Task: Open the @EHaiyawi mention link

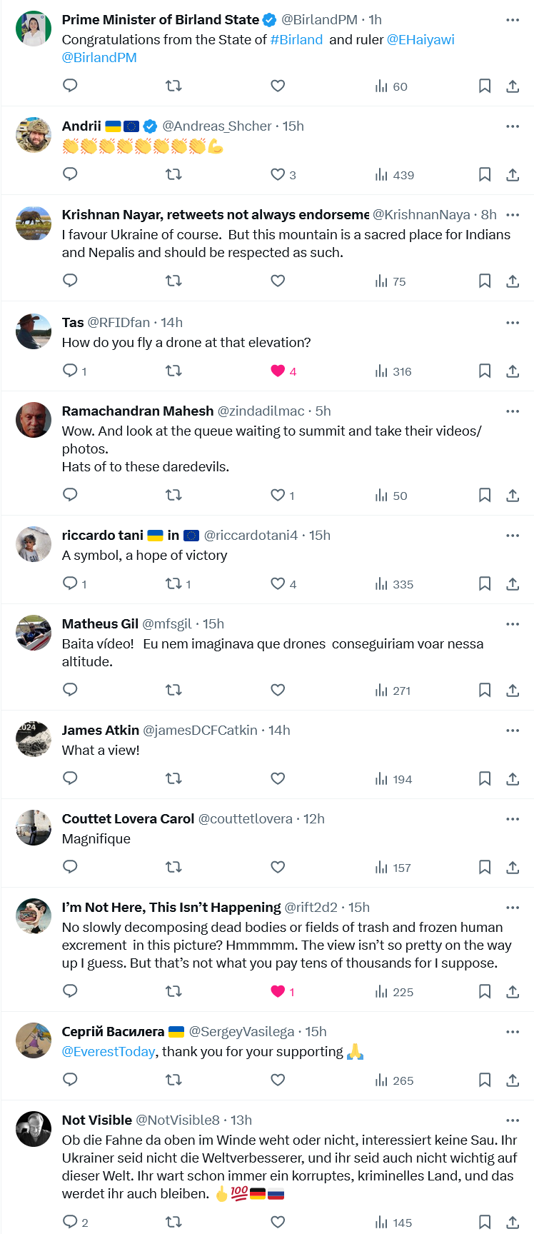Action: (x=420, y=40)
